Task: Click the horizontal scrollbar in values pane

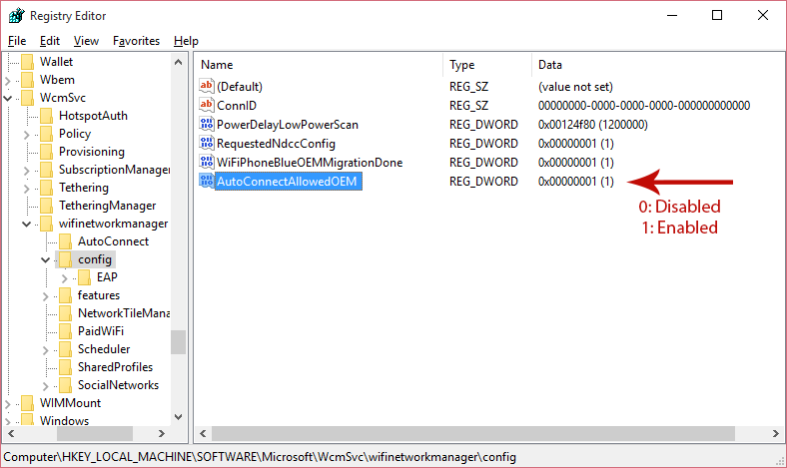Action: pyautogui.click(x=479, y=434)
